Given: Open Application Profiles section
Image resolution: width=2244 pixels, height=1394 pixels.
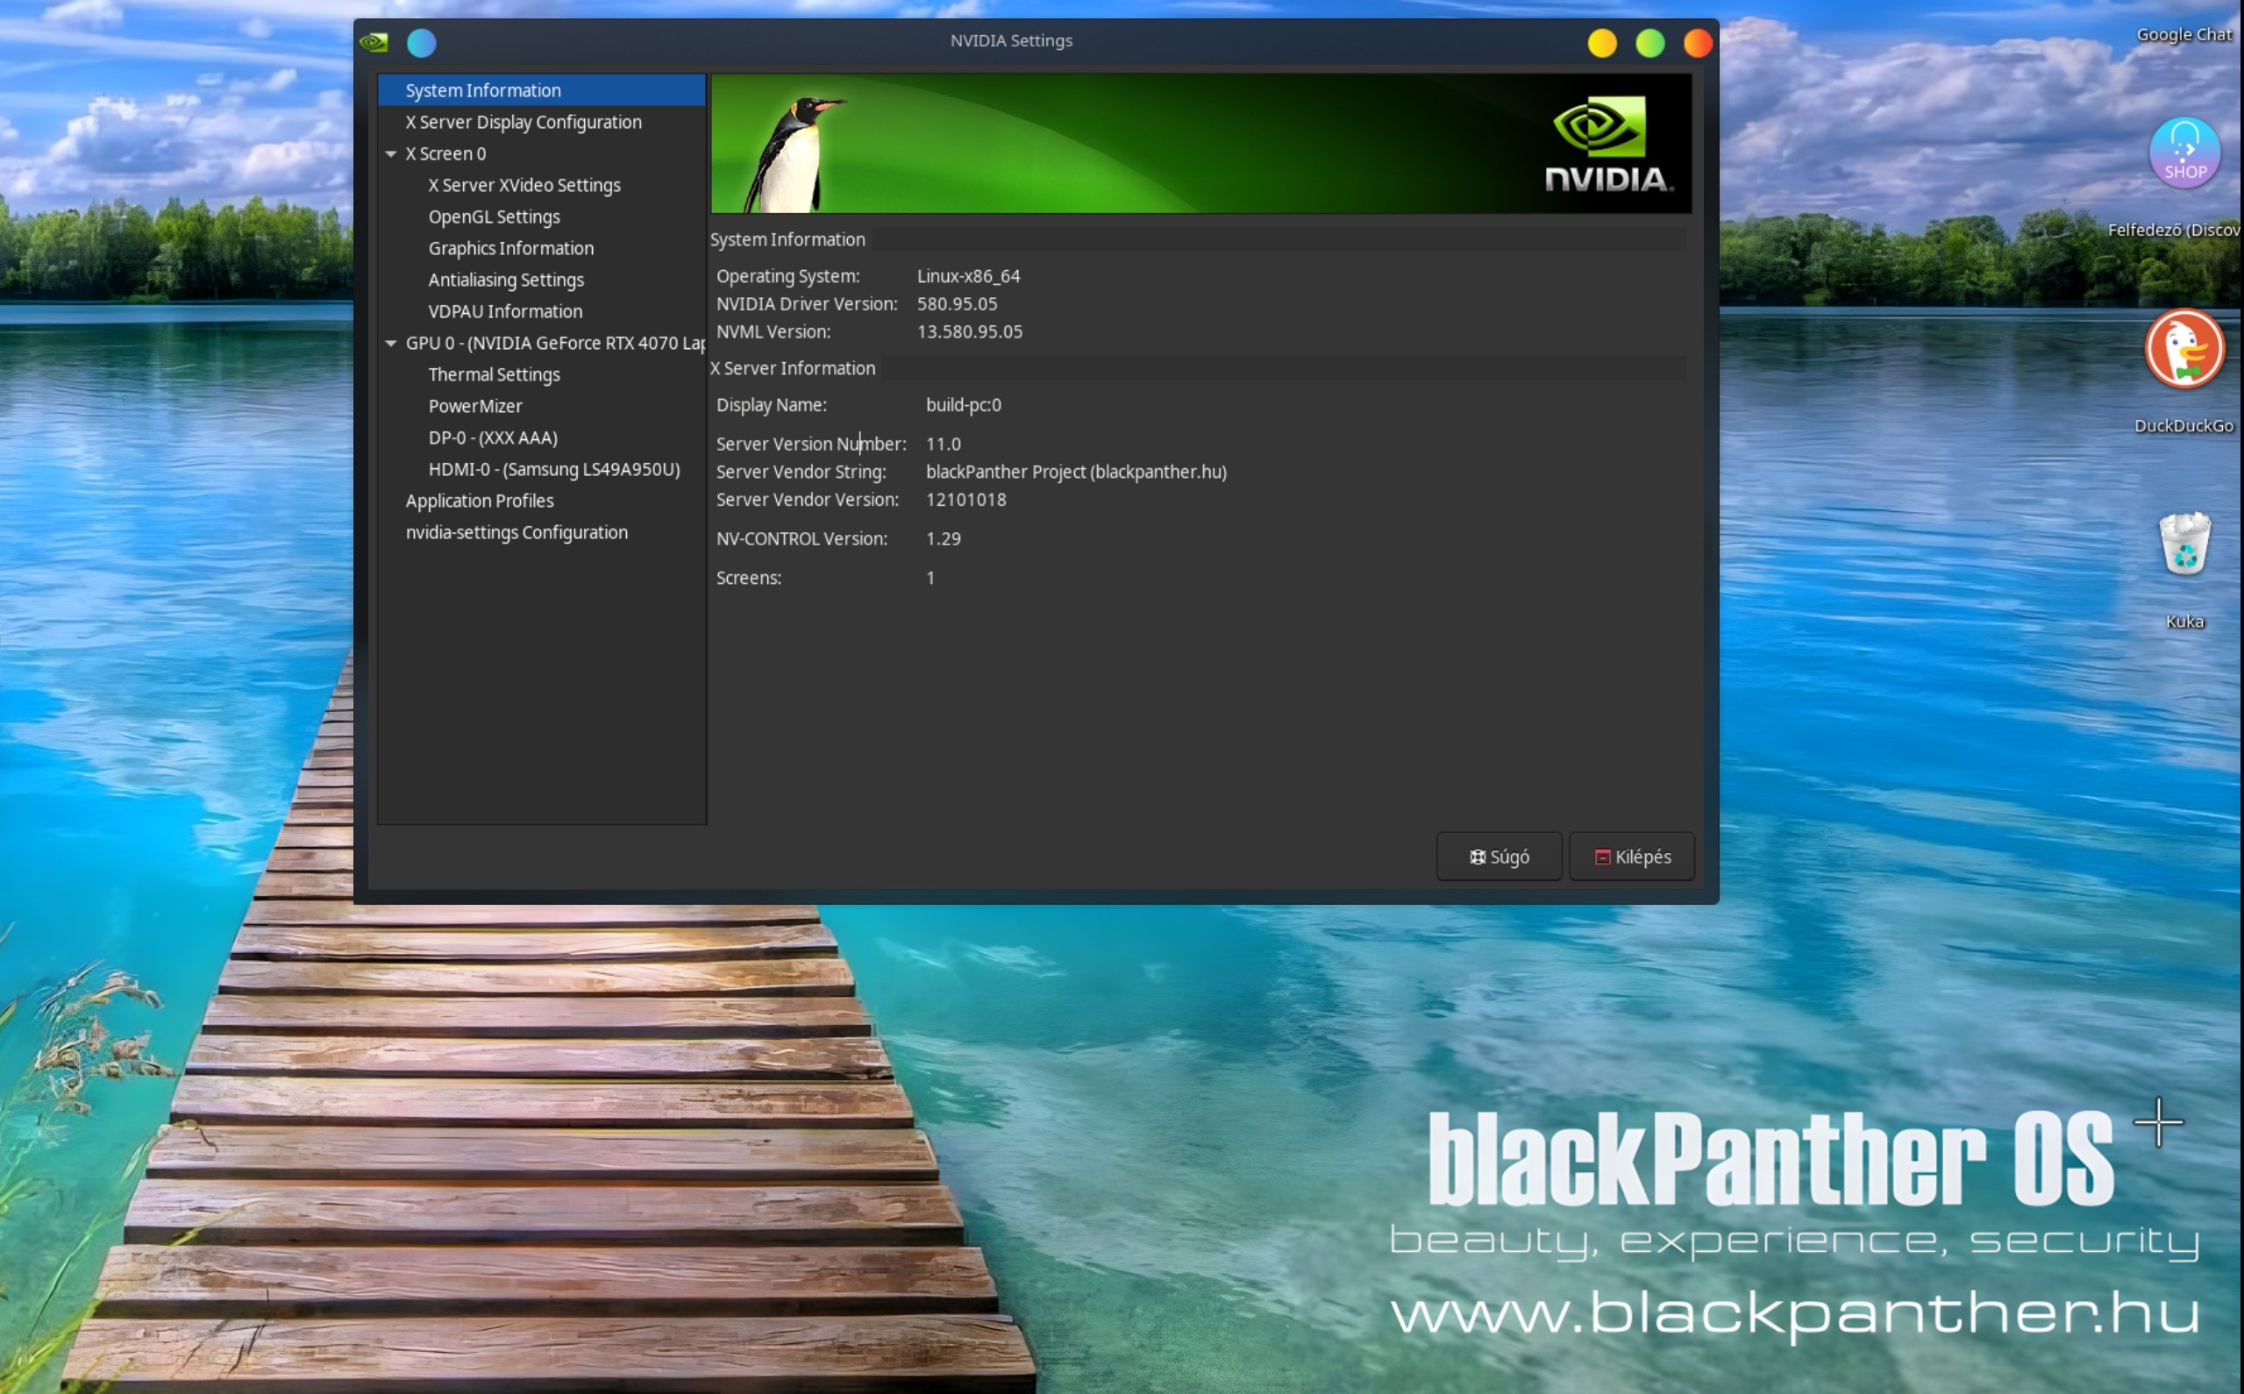Looking at the screenshot, I should 480,501.
